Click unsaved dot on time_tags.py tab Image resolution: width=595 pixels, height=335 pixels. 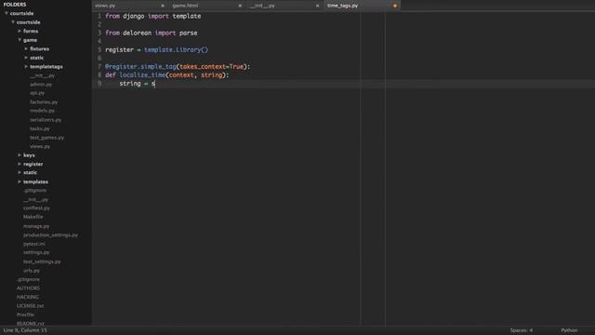click(394, 6)
